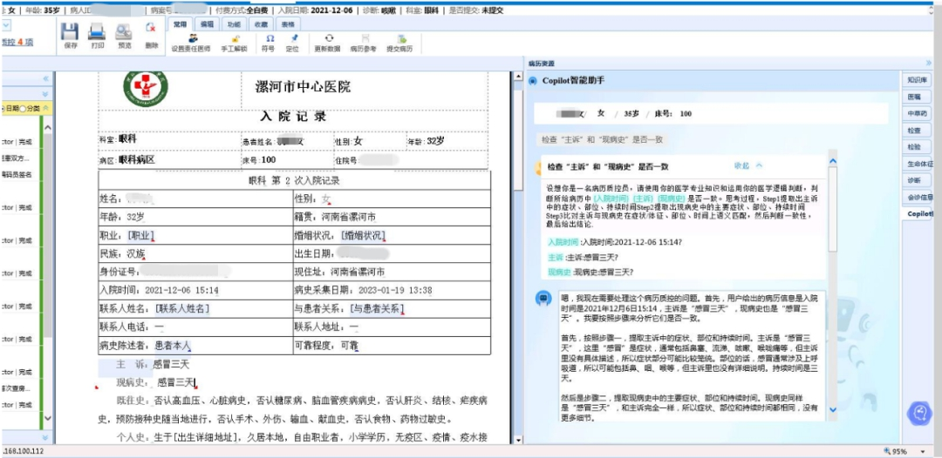Insert symbol via 符号 omega icon
Screen dimensions: 942x458
[270, 37]
